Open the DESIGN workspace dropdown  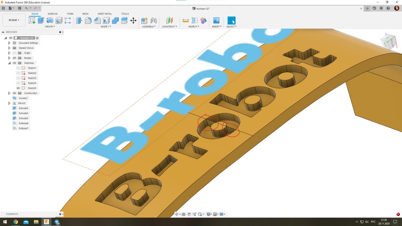(x=14, y=20)
